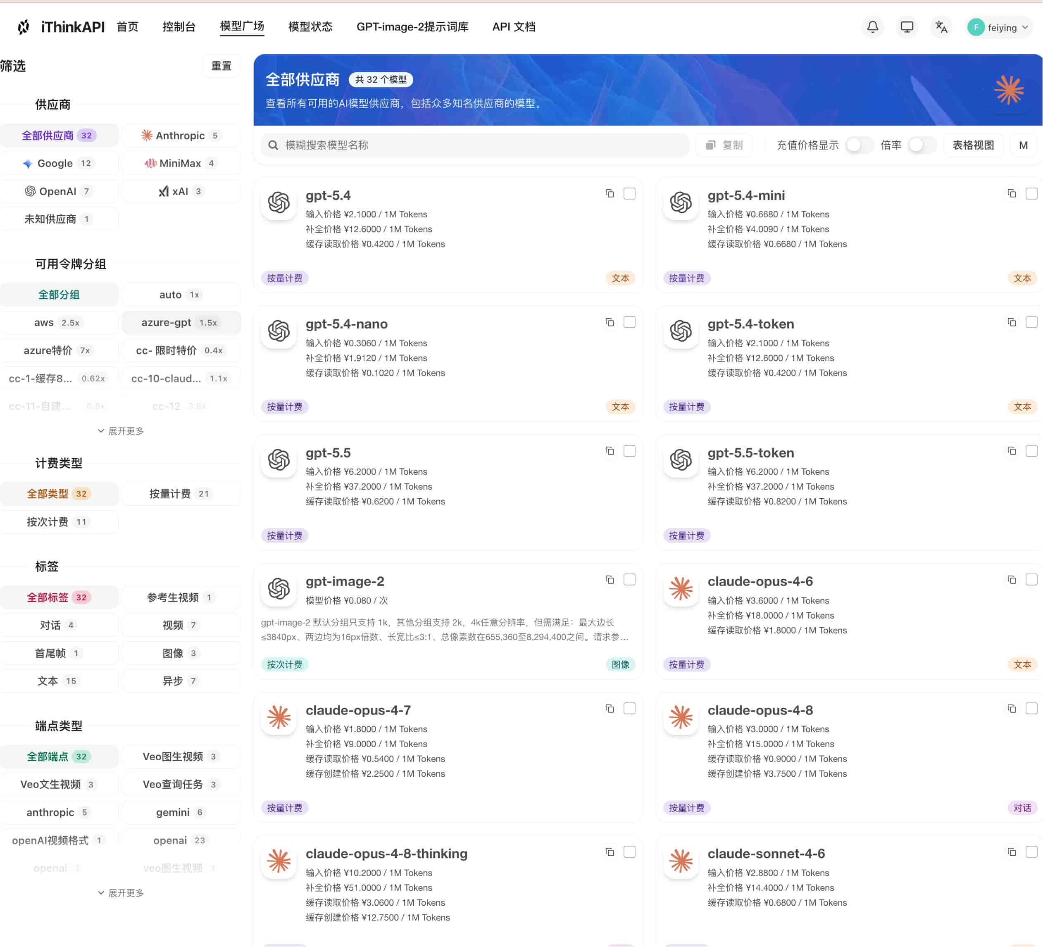The height and width of the screenshot is (947, 1043).
Task: Click the monitor display icon in header
Action: [906, 27]
